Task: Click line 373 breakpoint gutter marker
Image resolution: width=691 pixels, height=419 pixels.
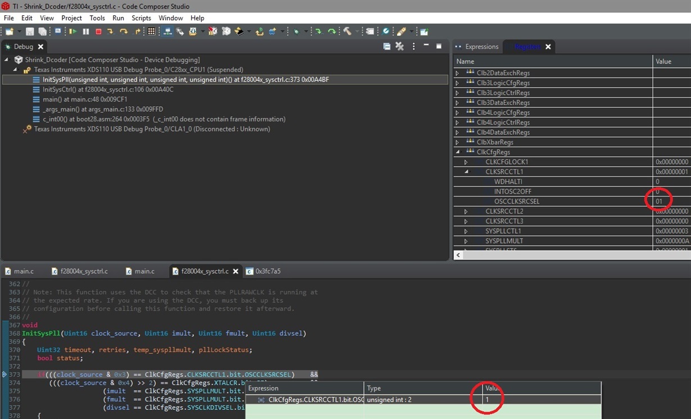Action: [x=4, y=375]
